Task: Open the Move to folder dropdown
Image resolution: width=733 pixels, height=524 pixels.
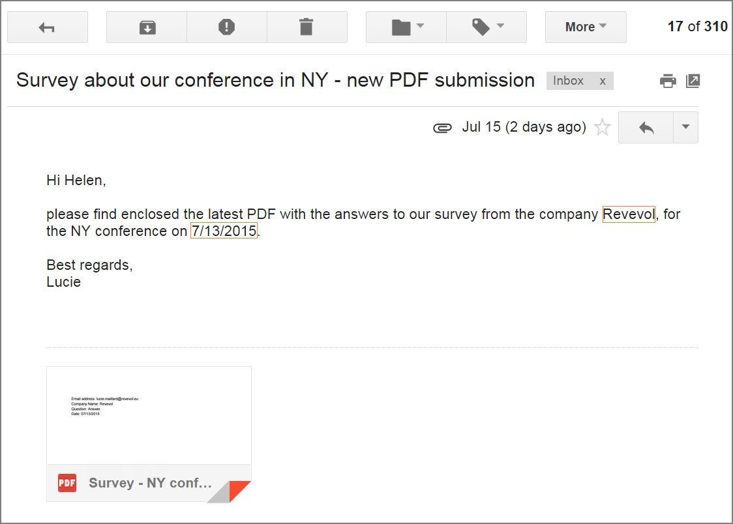Action: [x=406, y=27]
